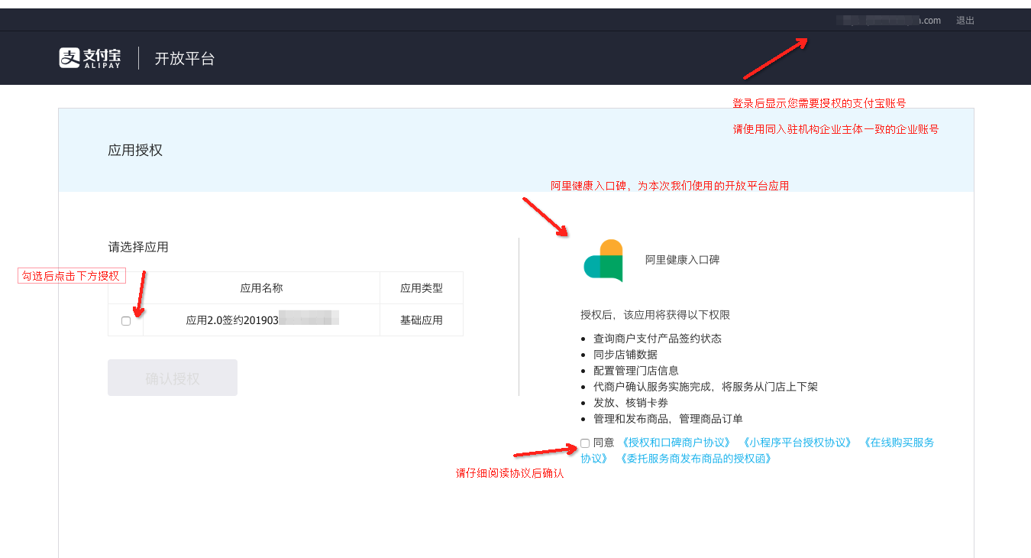This screenshot has width=1031, height=558.
Task: Open 《小程序平台授权协议》 link
Action: (x=797, y=443)
